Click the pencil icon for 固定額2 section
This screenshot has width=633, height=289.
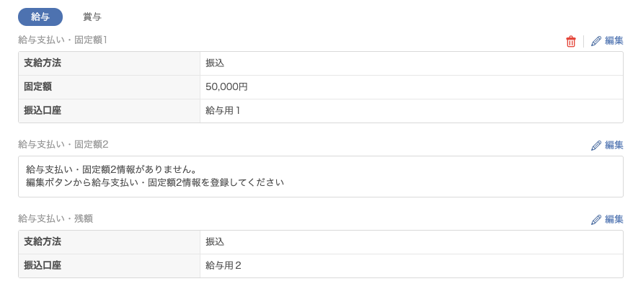point(596,146)
